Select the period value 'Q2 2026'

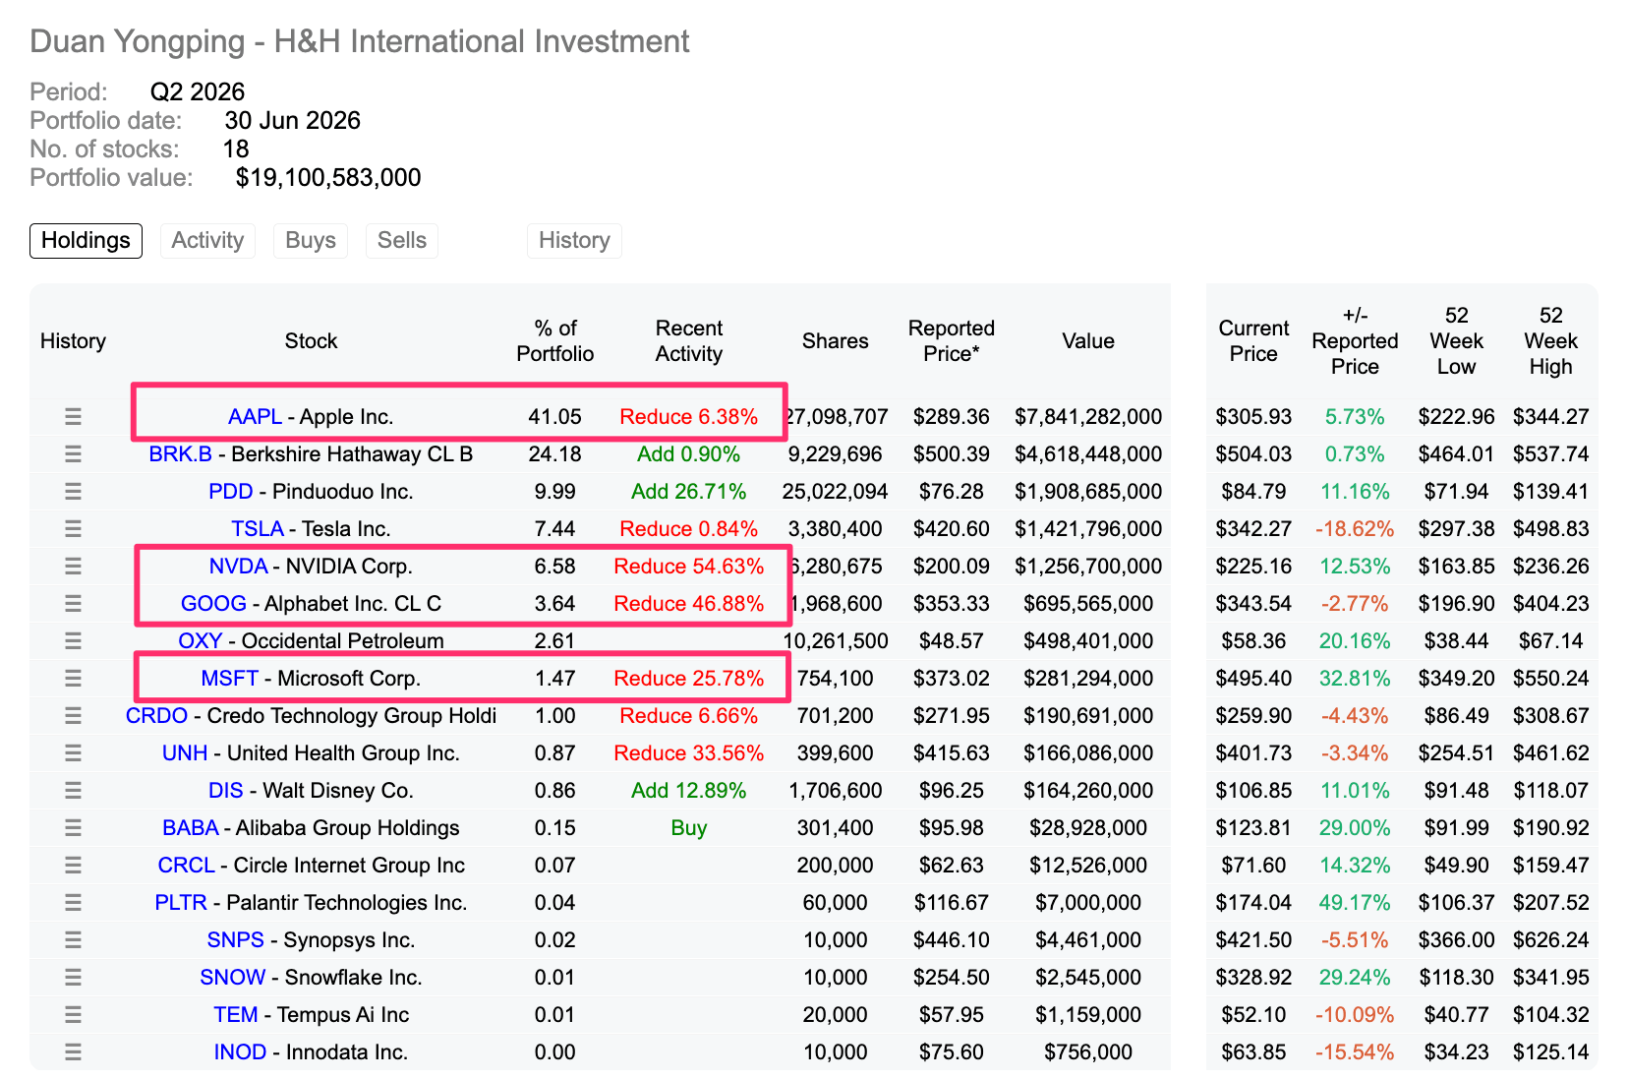point(198,92)
